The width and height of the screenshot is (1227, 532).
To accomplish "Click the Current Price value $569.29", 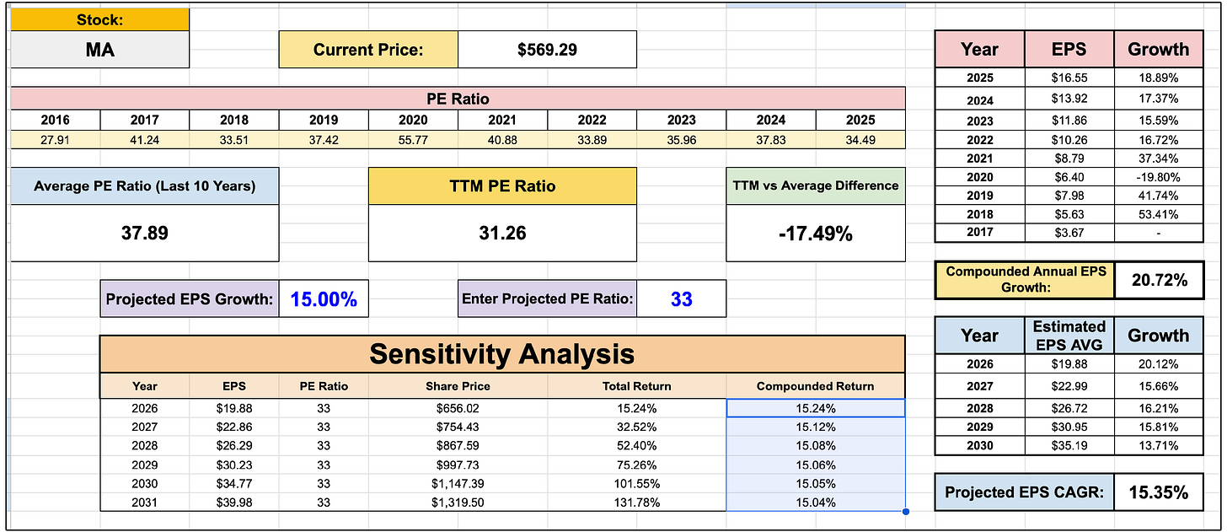I will [547, 50].
